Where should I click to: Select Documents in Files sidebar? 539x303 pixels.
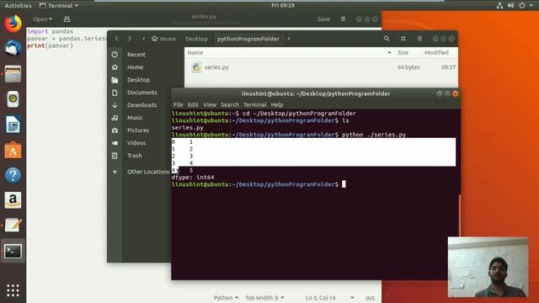pos(142,93)
